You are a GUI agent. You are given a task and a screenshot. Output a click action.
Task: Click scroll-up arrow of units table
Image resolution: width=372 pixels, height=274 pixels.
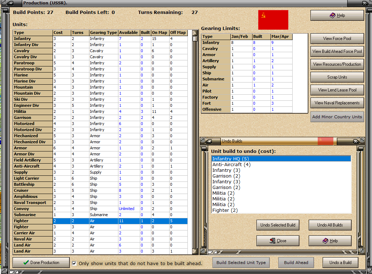(195, 33)
